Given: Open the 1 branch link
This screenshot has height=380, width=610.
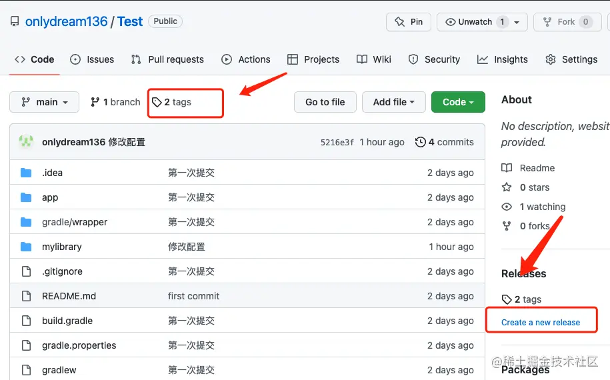Looking at the screenshot, I should point(115,102).
